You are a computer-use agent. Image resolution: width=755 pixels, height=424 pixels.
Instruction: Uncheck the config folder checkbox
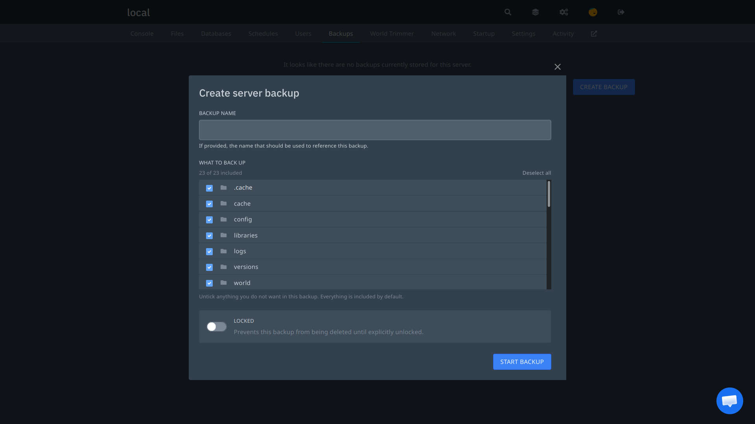pyautogui.click(x=209, y=220)
